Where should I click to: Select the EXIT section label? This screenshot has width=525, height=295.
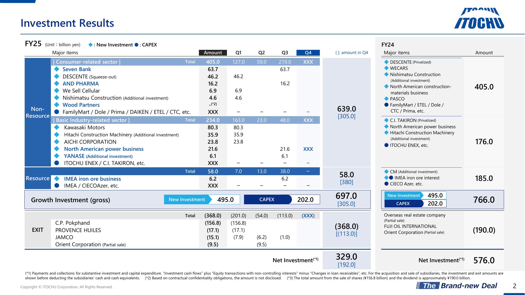pyautogui.click(x=38, y=230)
